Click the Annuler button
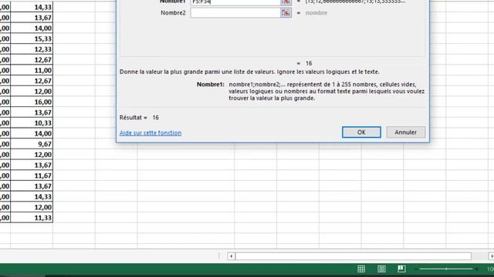The image size is (494, 277). [406, 132]
